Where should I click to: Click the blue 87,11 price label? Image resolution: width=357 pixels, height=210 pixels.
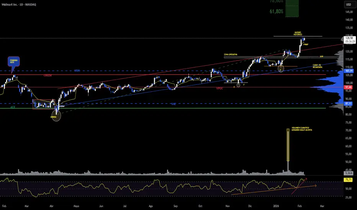(x=349, y=103)
